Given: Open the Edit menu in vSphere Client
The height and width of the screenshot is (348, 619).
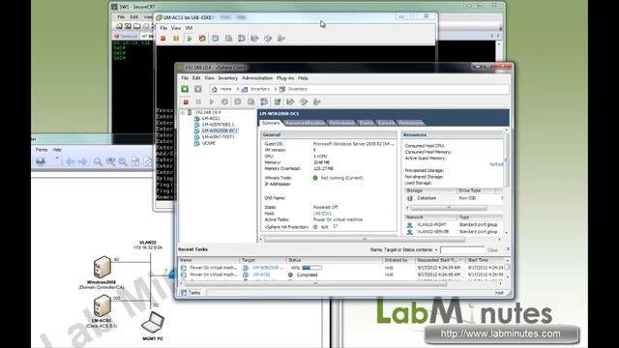Looking at the screenshot, I should [x=196, y=78].
